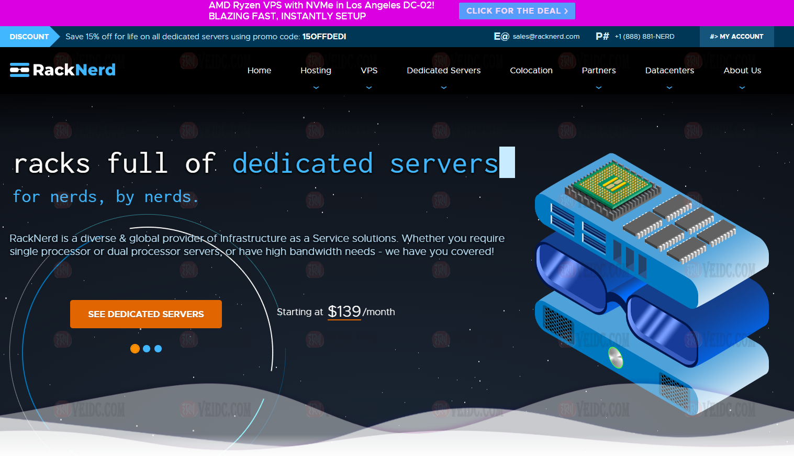The image size is (794, 456).
Task: Click the "for nerds, by nerds." tagline
Action: coord(106,197)
